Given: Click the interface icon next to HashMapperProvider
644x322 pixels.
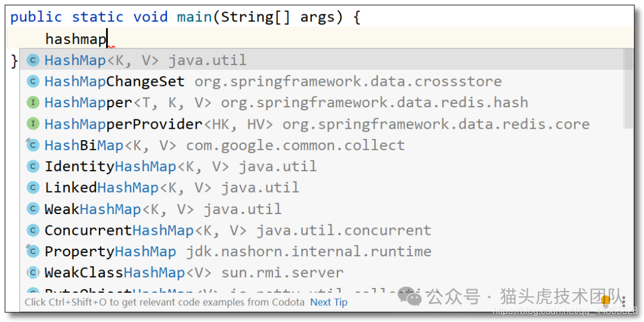Looking at the screenshot, I should [32, 123].
